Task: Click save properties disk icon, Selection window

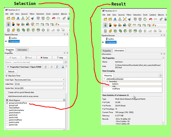Action: pos(63,67)
